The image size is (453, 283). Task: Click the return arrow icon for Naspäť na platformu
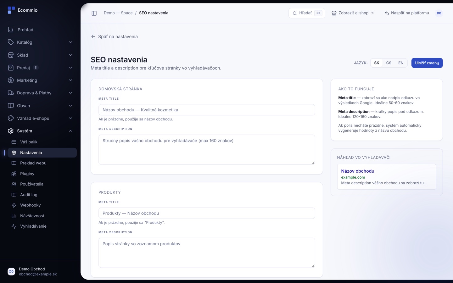click(387, 13)
